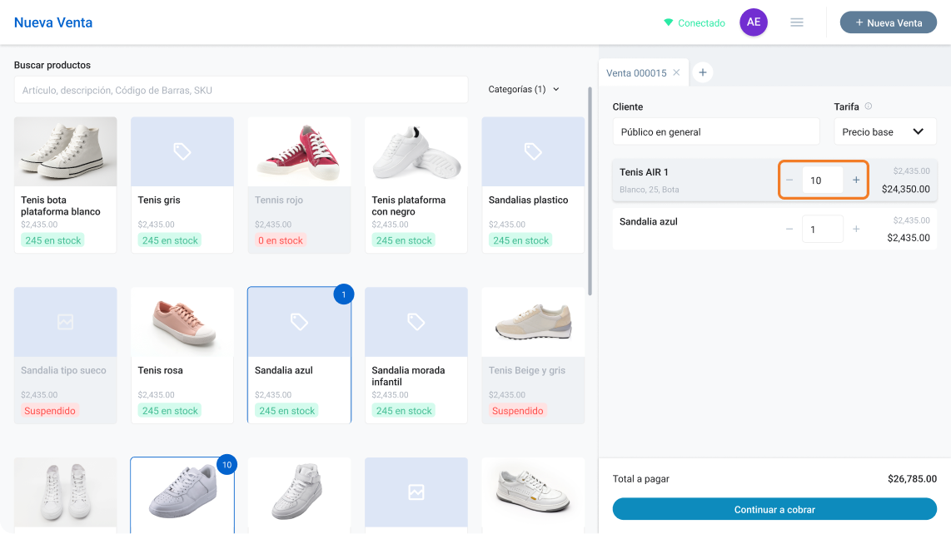The width and height of the screenshot is (951, 534).
Task: Add a new sale tab with plus
Action: coord(702,72)
